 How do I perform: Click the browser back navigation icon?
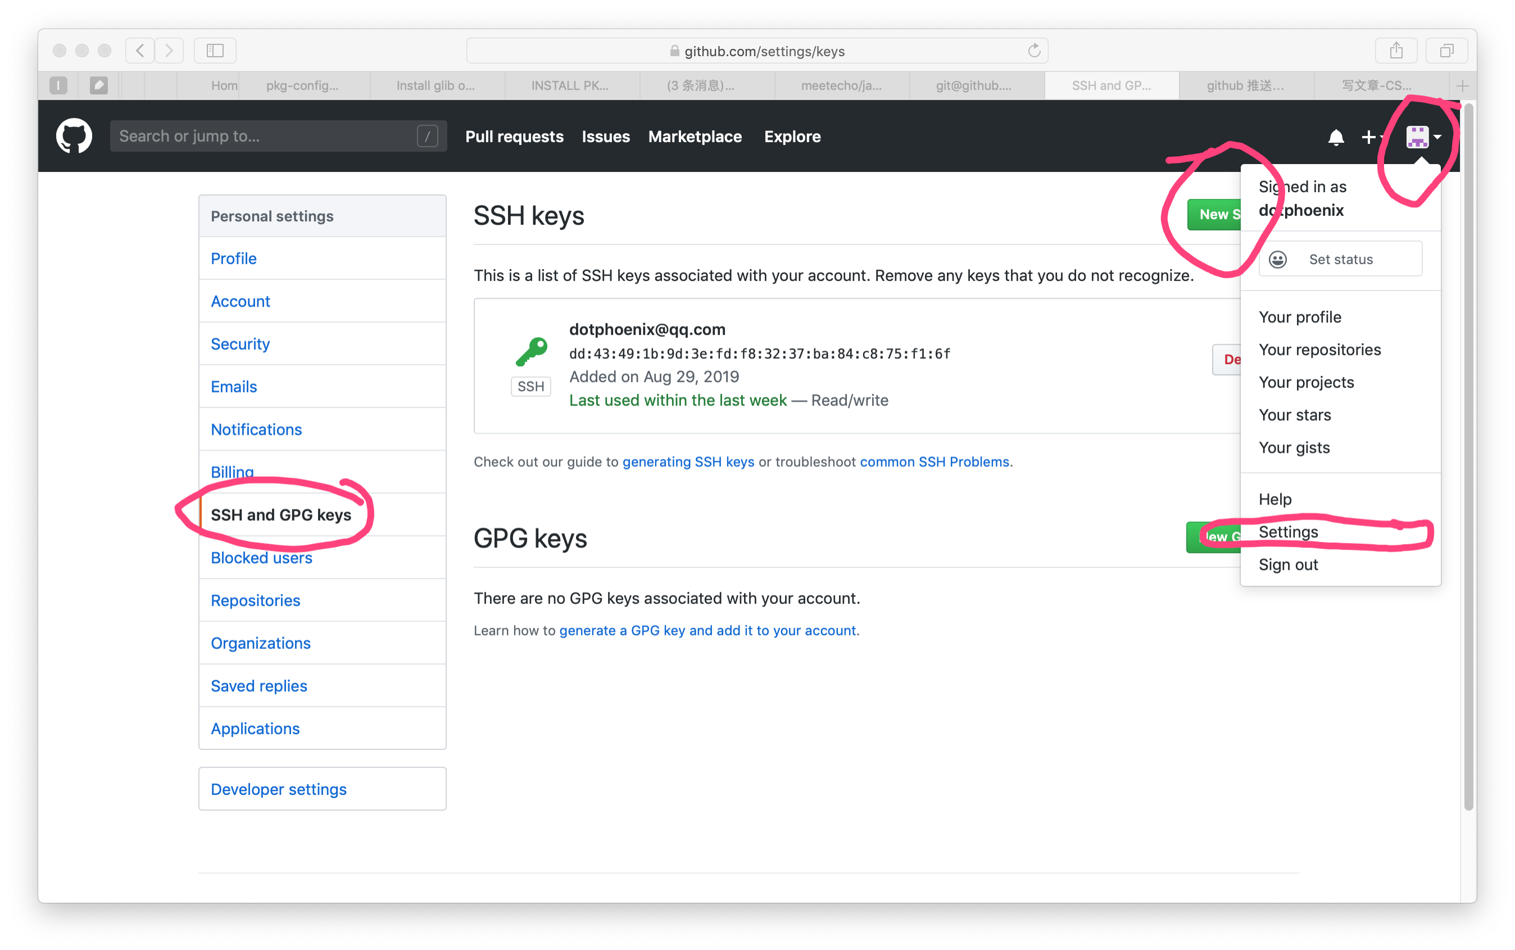[140, 52]
